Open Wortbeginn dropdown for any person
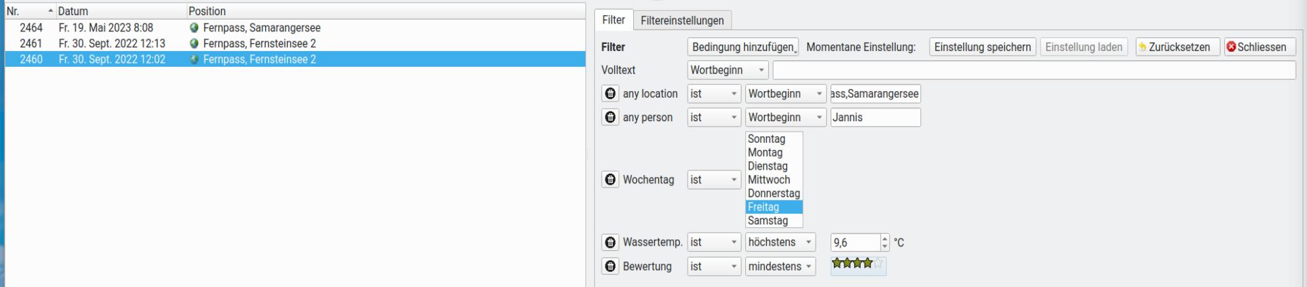This screenshot has height=287, width=1307. 785,117
